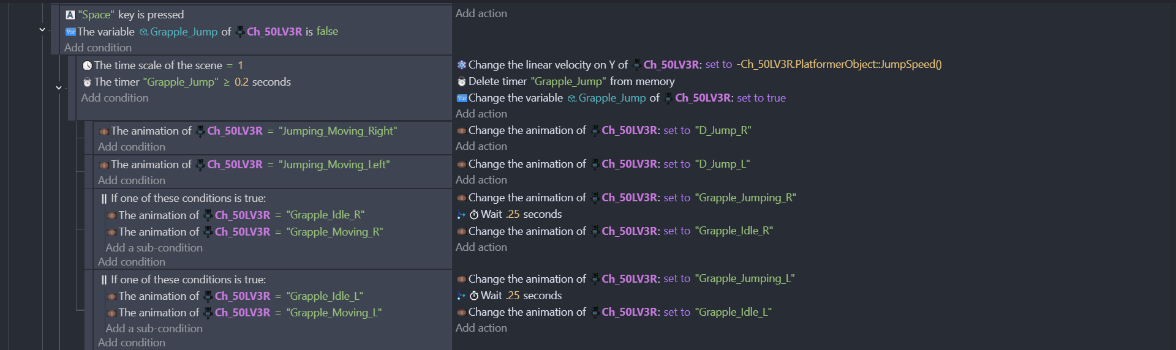Select the "Grapple_Jumping_R" animation action
The image size is (1176, 350).
click(x=631, y=198)
